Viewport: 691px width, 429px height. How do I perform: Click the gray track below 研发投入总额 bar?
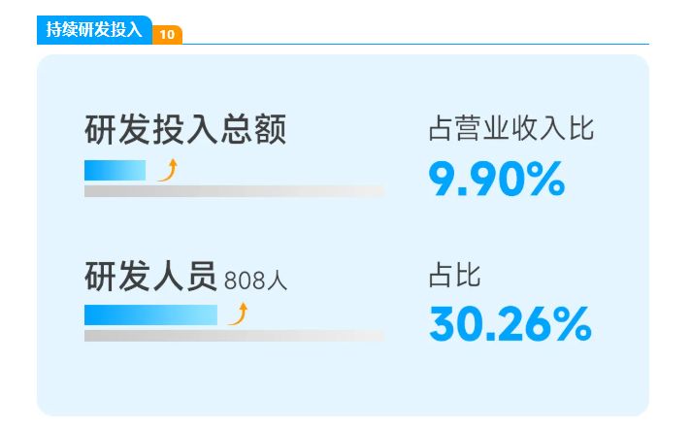tap(234, 191)
